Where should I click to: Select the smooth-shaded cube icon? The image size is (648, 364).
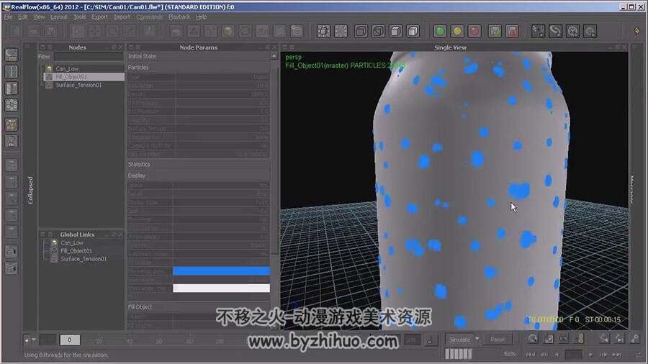pyautogui.click(x=413, y=31)
